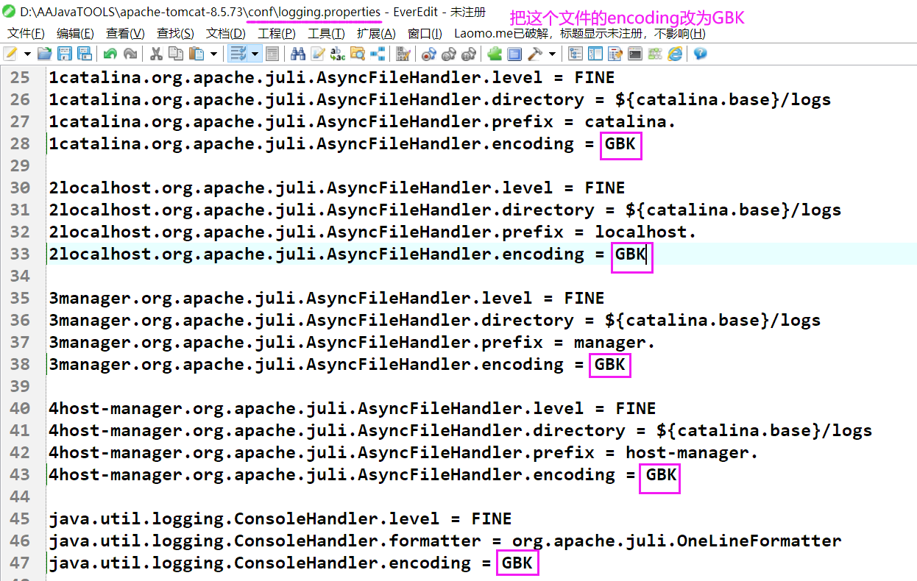This screenshot has height=581, width=917.
Task: Click the EverEdit app icon in title bar
Action: point(10,12)
